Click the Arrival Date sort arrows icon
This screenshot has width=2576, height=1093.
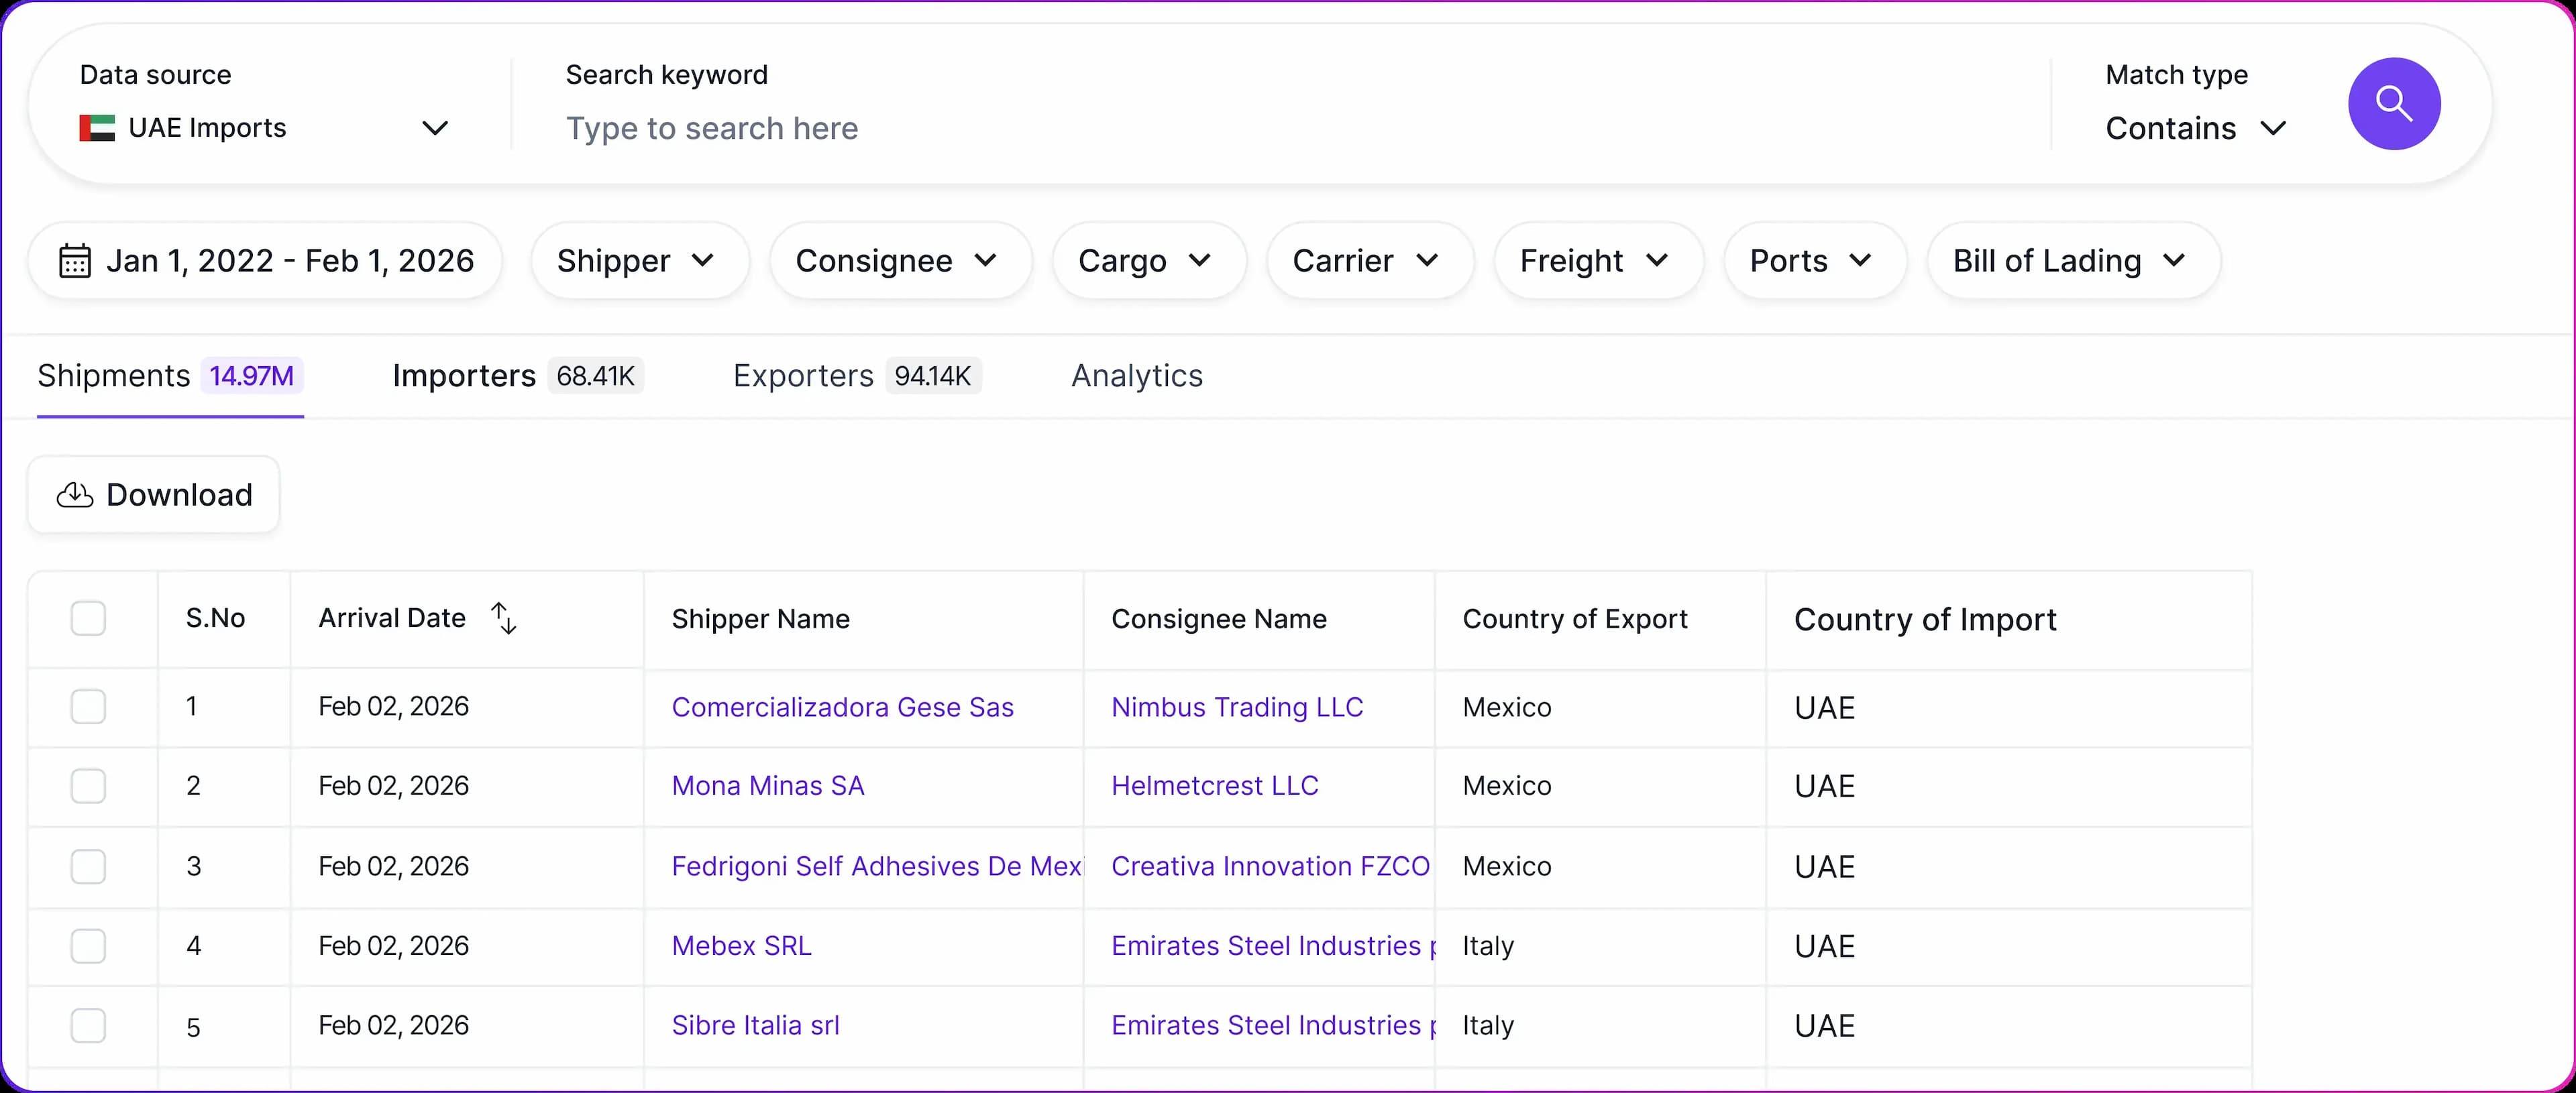click(x=504, y=618)
